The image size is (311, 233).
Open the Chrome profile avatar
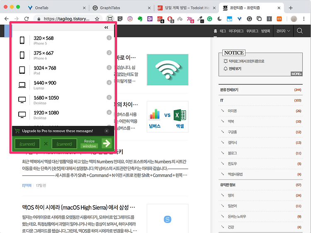[294, 19]
